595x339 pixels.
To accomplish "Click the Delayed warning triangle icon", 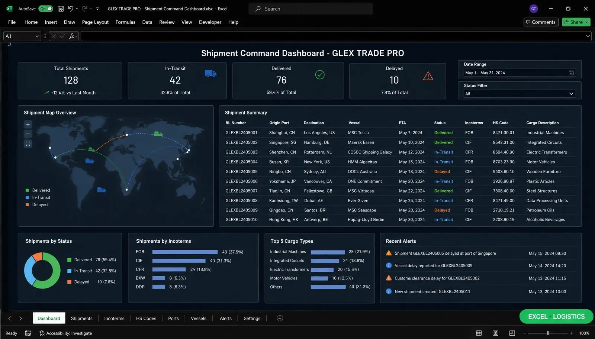I will 428,76.
